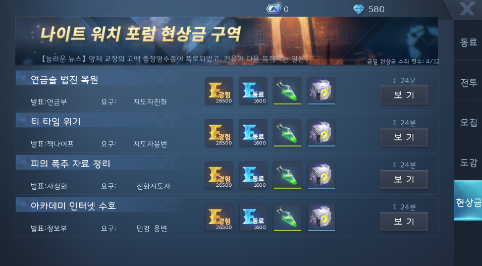The height and width of the screenshot is (266, 482).
Task: Switch to the 전투 tab
Action: (468, 82)
